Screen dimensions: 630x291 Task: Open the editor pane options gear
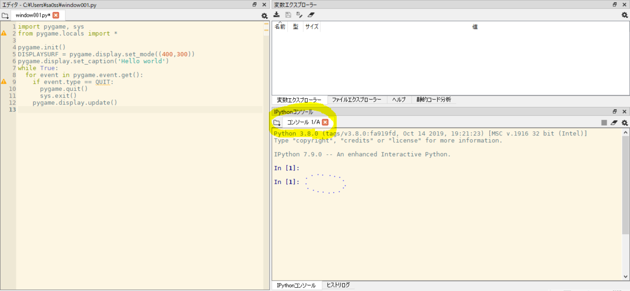265,16
